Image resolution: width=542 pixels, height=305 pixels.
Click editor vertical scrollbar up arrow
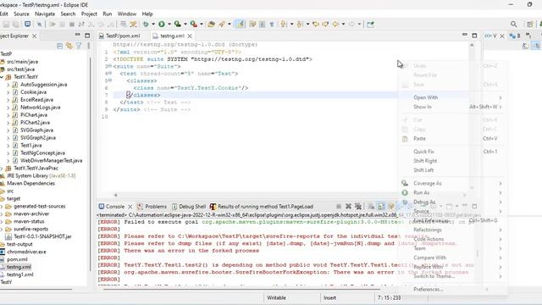(472, 45)
